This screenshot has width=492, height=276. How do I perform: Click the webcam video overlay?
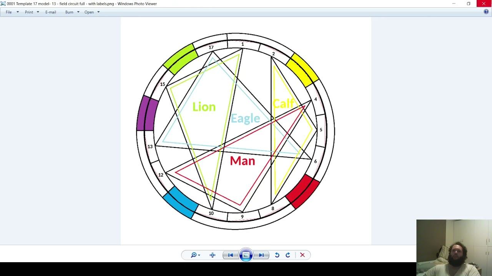pyautogui.click(x=454, y=248)
